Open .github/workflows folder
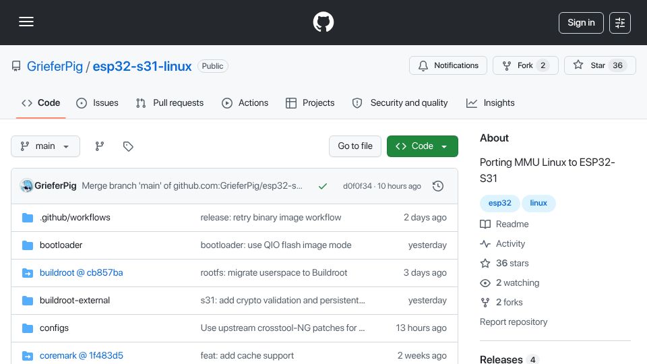Image resolution: width=647 pixels, height=364 pixels. [x=75, y=218]
